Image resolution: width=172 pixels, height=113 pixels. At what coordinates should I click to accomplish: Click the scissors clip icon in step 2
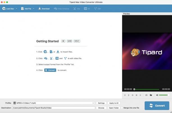tap(51, 58)
